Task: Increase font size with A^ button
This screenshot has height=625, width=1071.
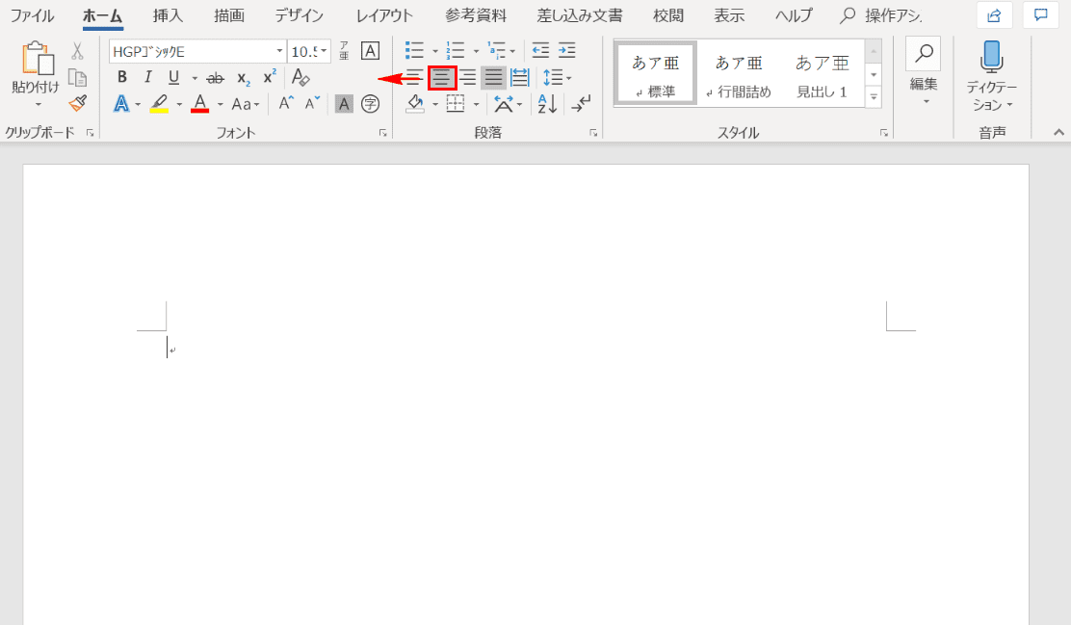Action: 286,104
